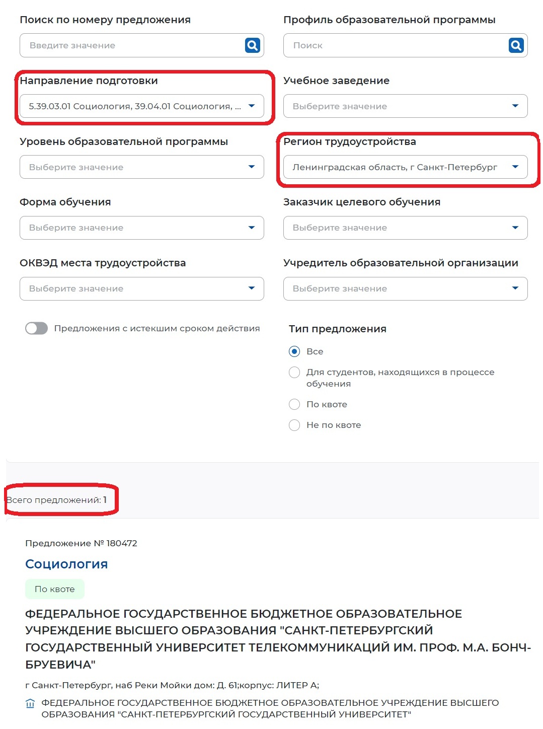Select the 'Не по квоте' radio button
Viewport: 543px width, 729px height.
pos(294,425)
